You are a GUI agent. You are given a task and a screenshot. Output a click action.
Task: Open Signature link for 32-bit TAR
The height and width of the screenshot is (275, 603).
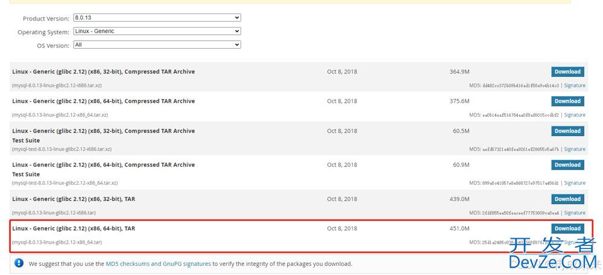[x=574, y=213]
